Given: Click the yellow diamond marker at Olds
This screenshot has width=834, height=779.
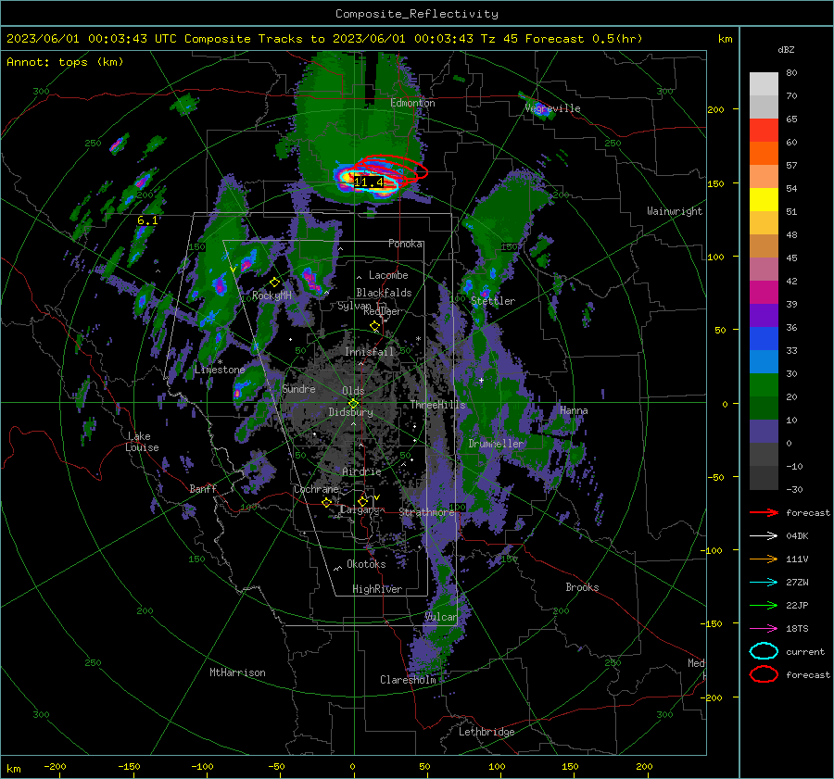Looking at the screenshot, I should [x=353, y=403].
